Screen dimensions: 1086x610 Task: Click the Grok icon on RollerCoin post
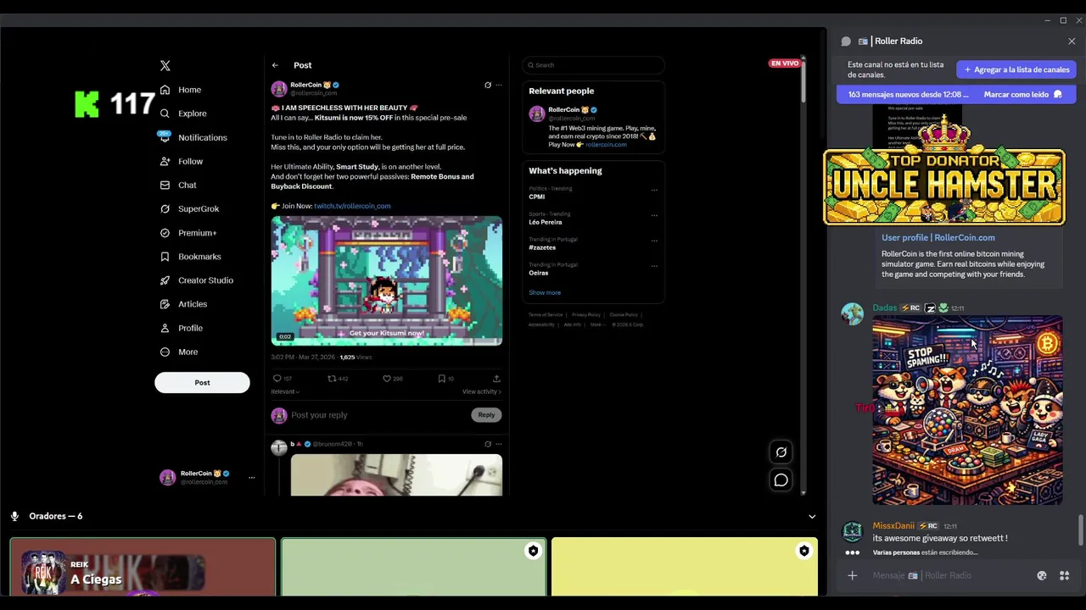pos(488,85)
